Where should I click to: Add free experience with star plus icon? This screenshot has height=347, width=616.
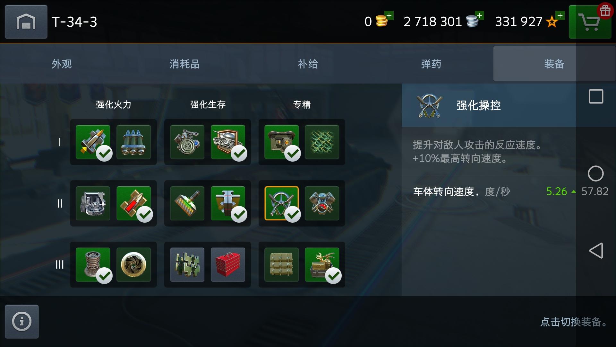pyautogui.click(x=560, y=15)
